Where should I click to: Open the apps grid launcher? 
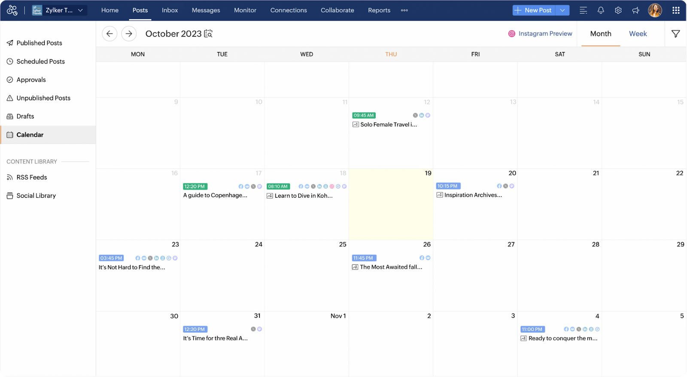(x=676, y=10)
